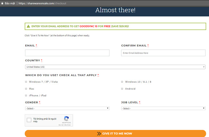Click the GOODSYNC 10 text in the banner
Viewport: 209px width, 137px height.
click(x=89, y=26)
